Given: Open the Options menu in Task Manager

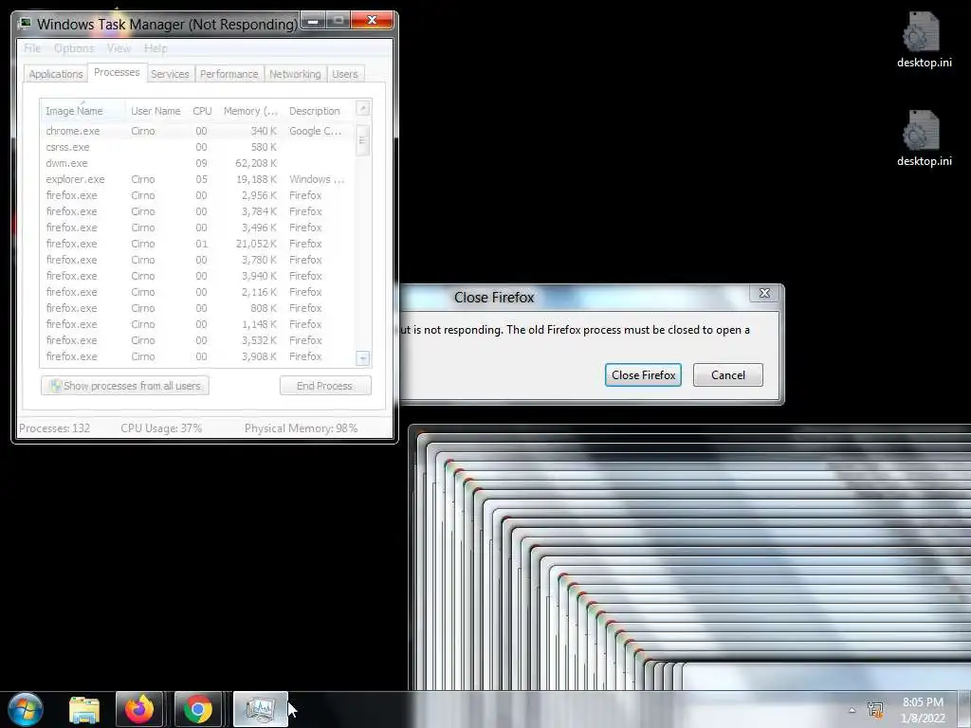Looking at the screenshot, I should point(74,48).
